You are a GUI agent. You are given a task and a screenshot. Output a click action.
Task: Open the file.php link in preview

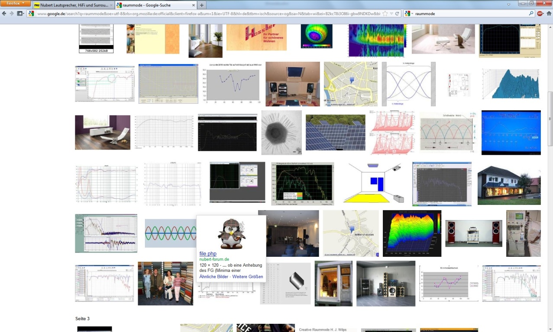click(207, 254)
